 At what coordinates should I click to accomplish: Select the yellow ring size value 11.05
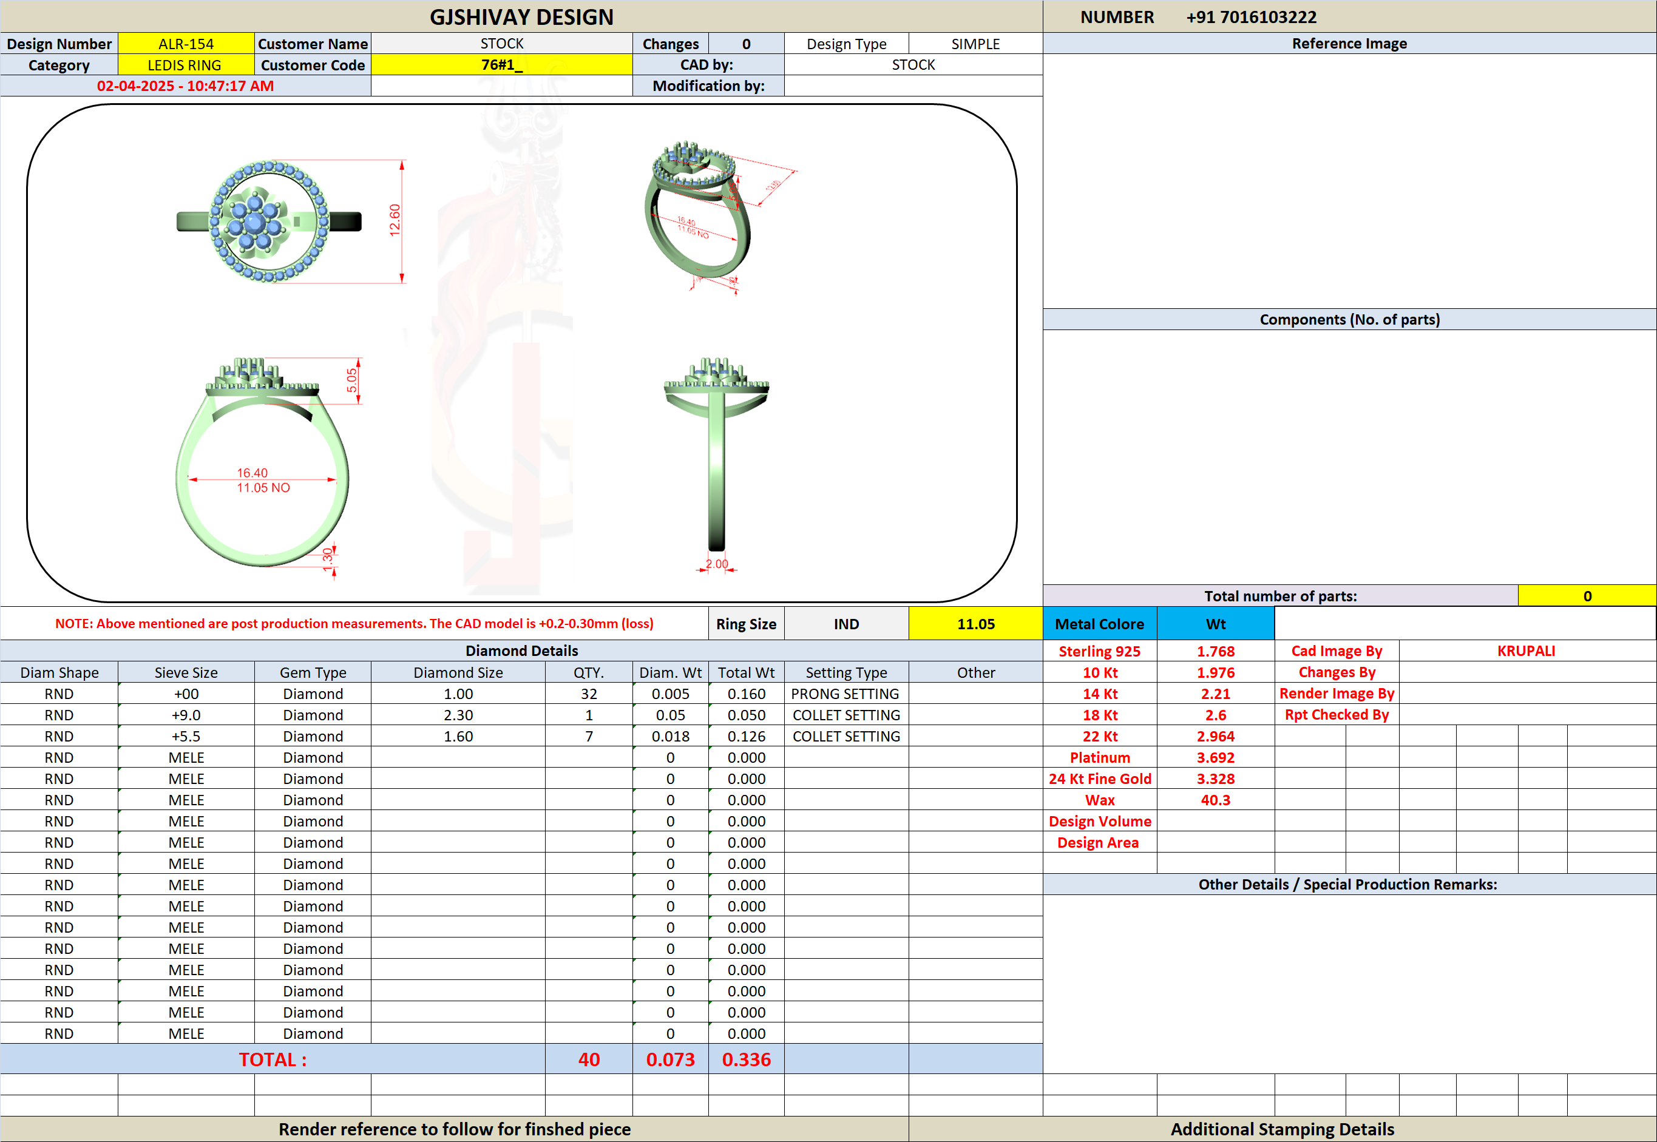(x=975, y=623)
